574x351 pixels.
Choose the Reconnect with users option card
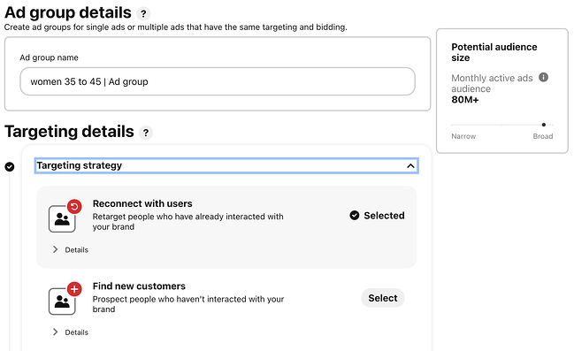pos(226,227)
